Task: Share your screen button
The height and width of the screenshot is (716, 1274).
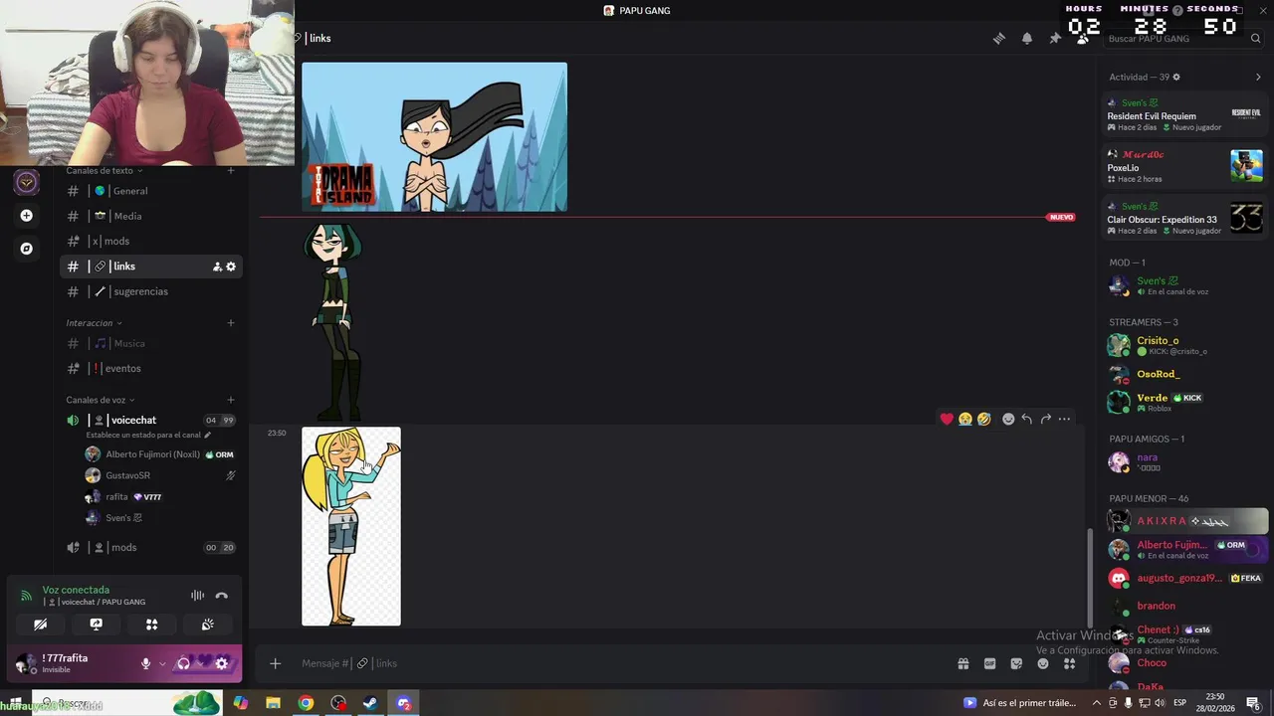Action: (96, 625)
